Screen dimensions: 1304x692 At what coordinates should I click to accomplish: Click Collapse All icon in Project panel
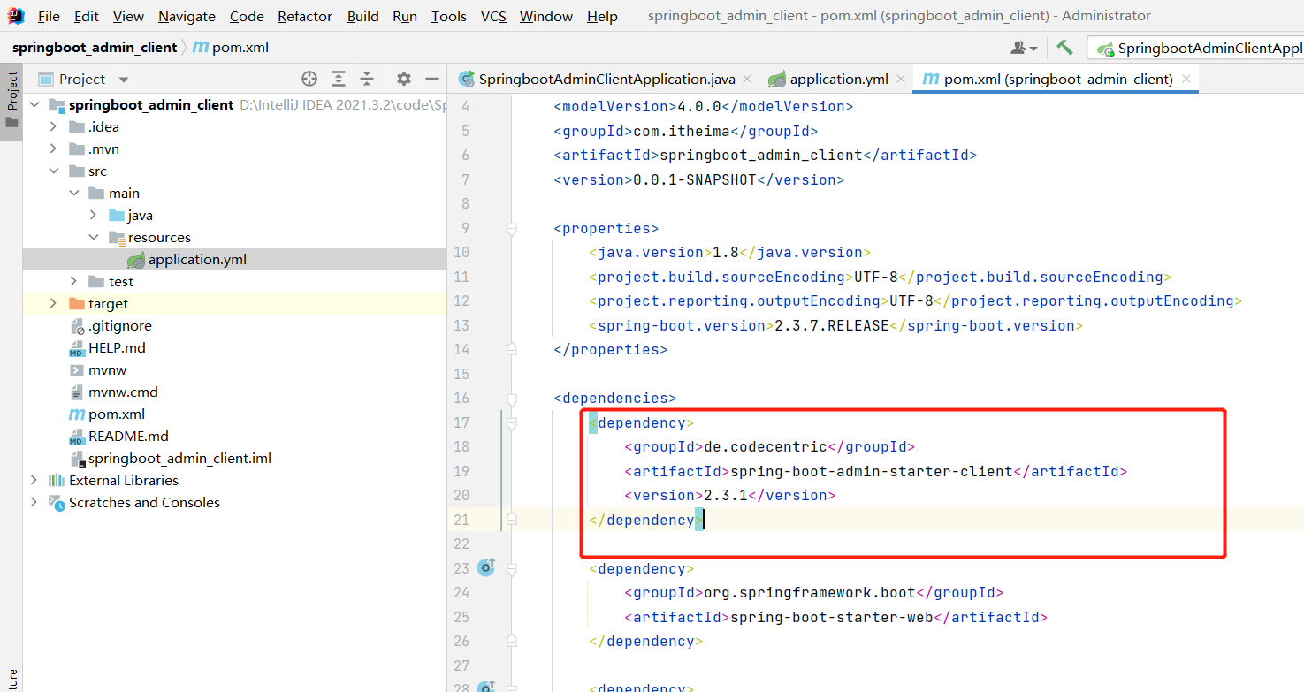(x=367, y=79)
